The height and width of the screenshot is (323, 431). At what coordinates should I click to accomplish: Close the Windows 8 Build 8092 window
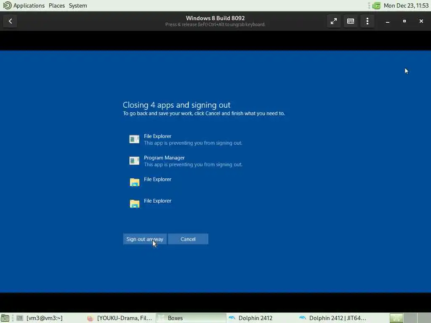point(421,21)
